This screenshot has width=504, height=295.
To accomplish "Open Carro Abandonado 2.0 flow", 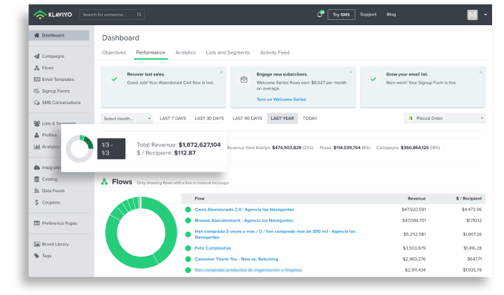I will pos(244,209).
